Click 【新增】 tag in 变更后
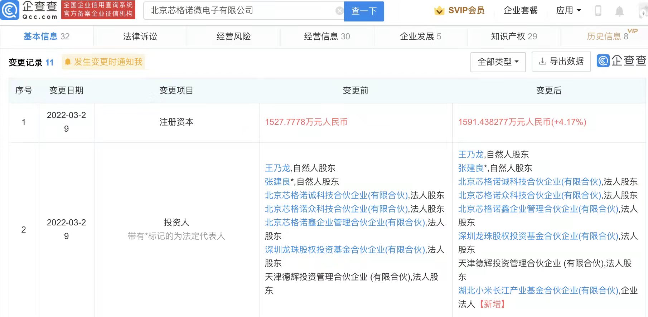This screenshot has height=317, width=648. coord(492,304)
